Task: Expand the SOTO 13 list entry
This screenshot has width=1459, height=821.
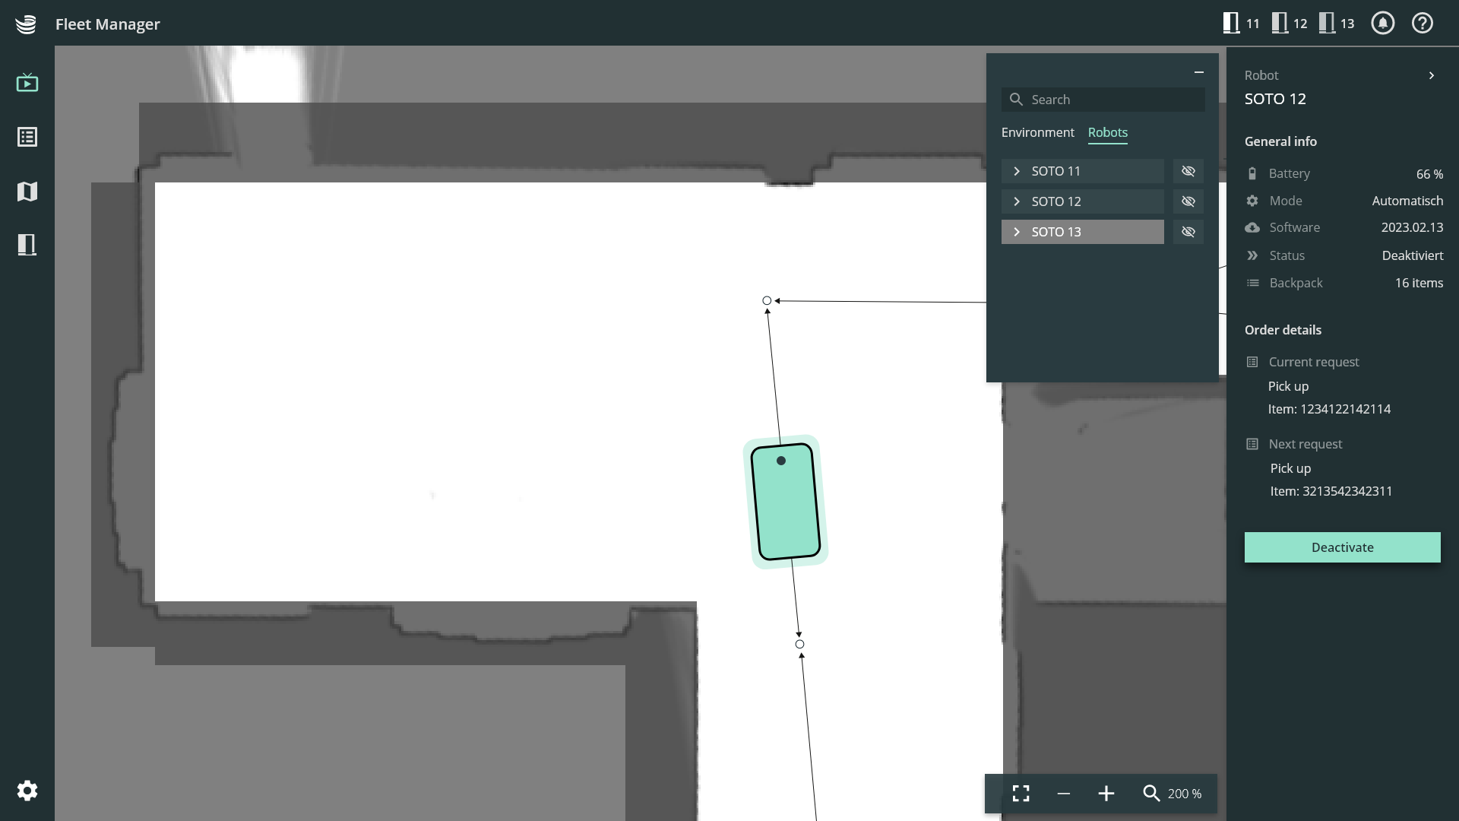Action: 1017,232
